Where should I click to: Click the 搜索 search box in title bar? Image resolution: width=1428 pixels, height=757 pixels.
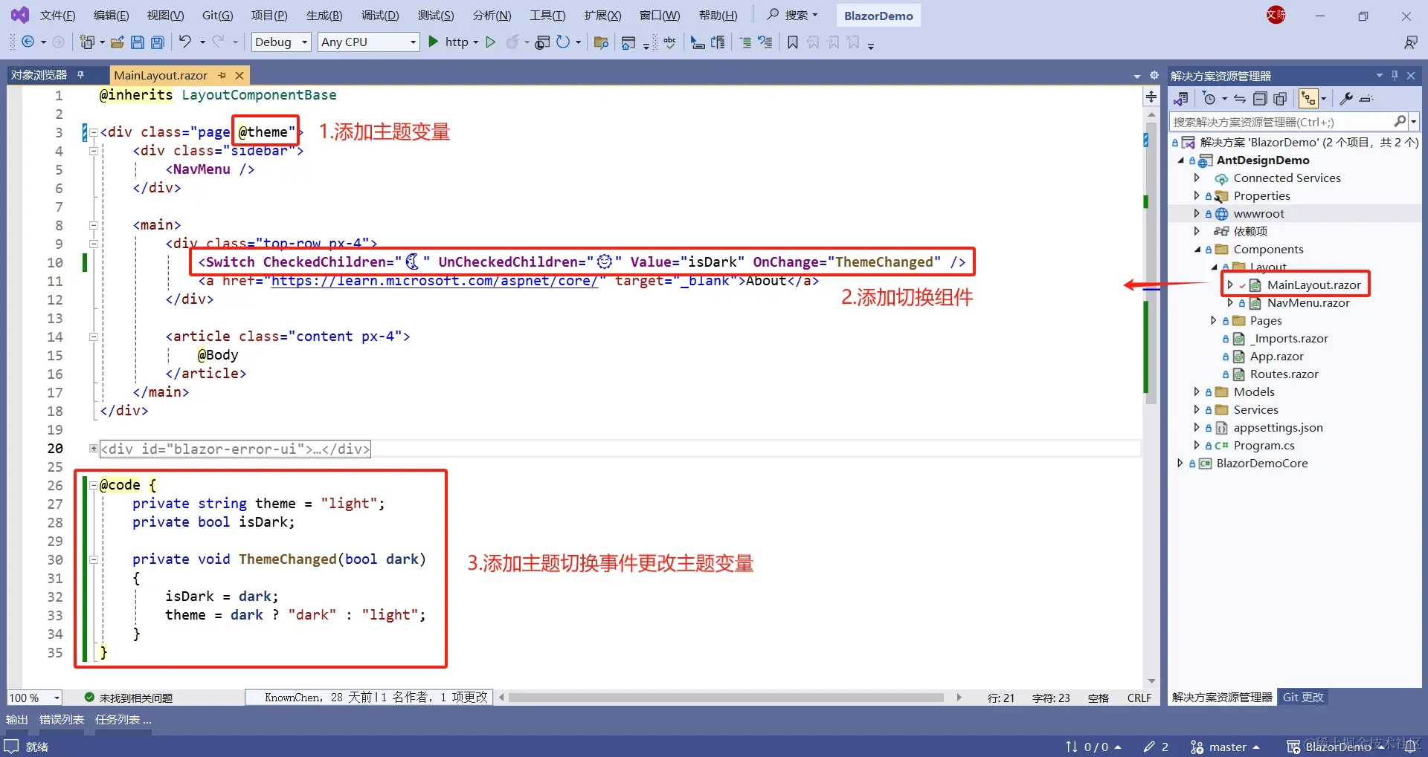click(793, 15)
